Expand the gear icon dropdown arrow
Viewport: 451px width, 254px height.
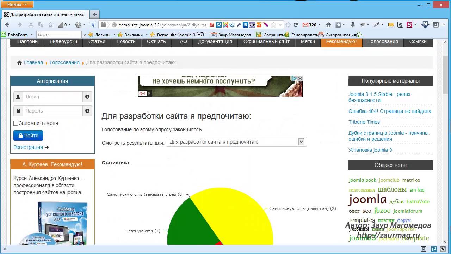pyautogui.click(x=84, y=25)
